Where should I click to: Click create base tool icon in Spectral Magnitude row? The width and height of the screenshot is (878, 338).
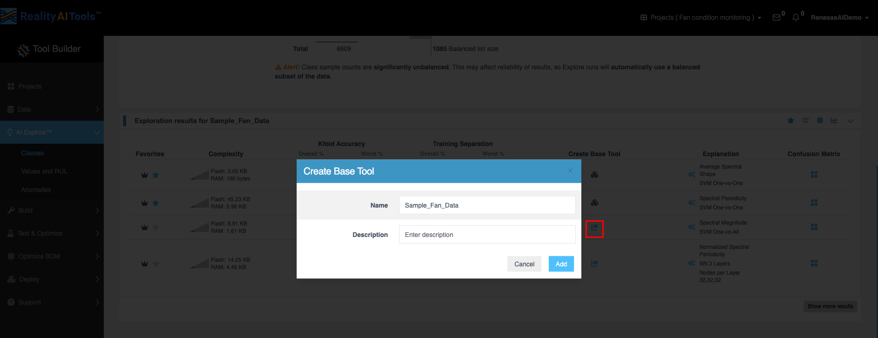(x=594, y=228)
